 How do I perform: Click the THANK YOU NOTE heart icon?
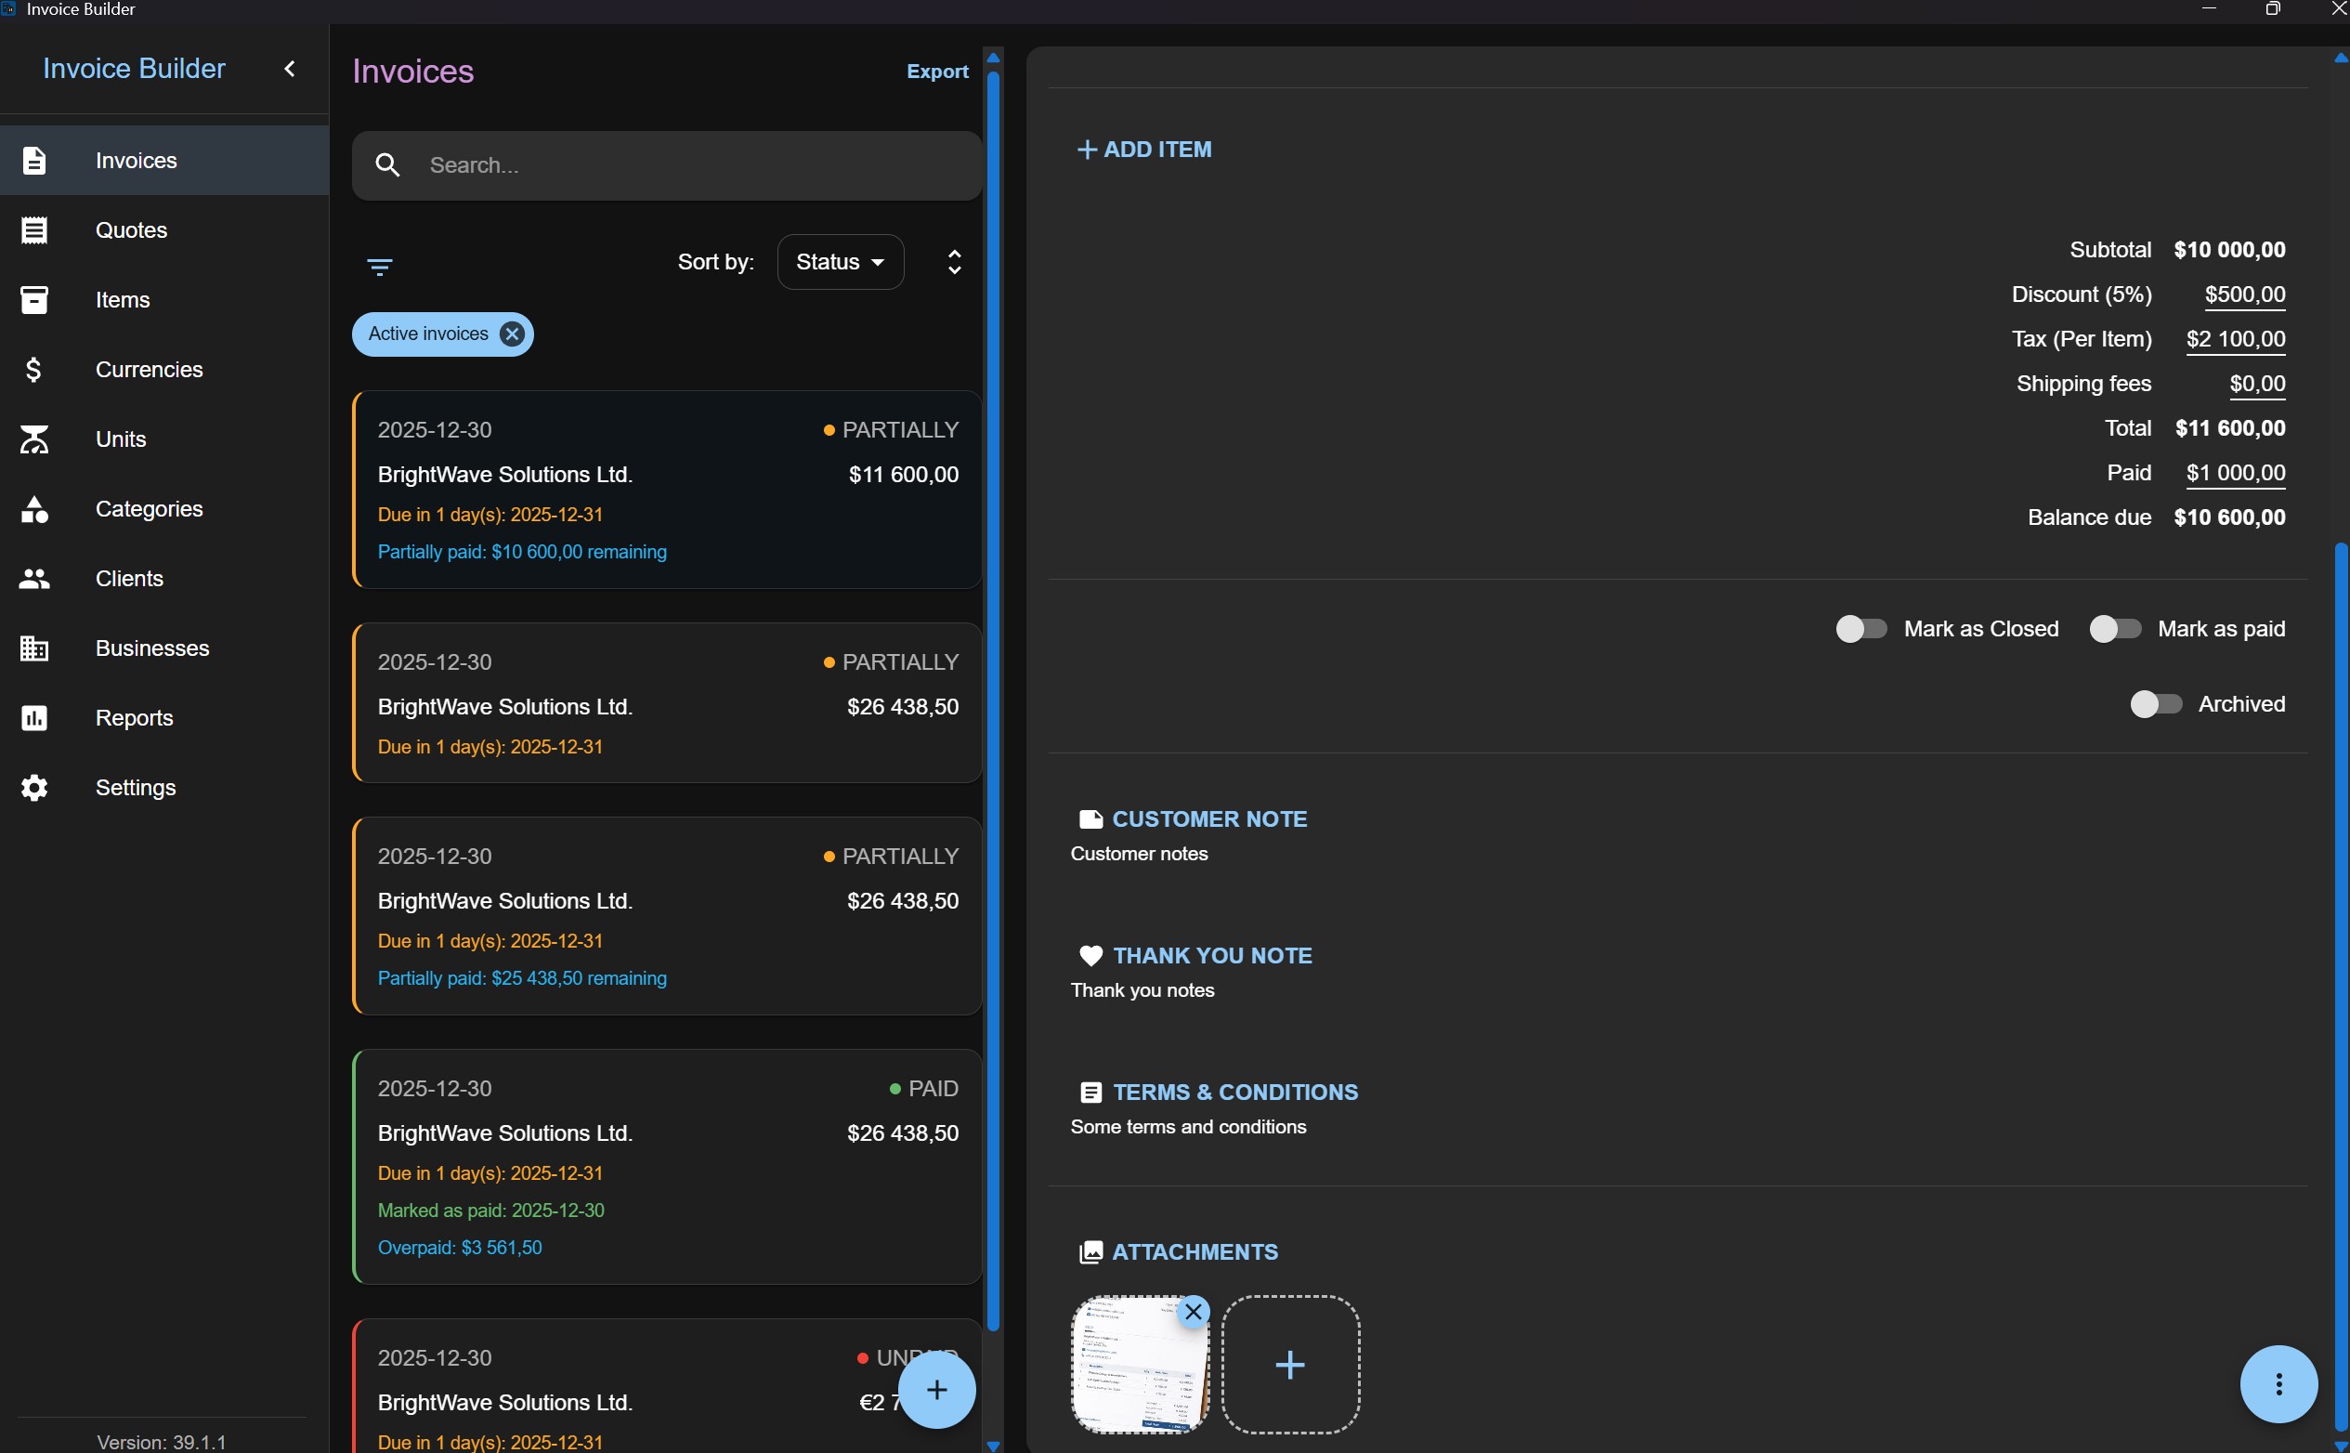point(1090,956)
